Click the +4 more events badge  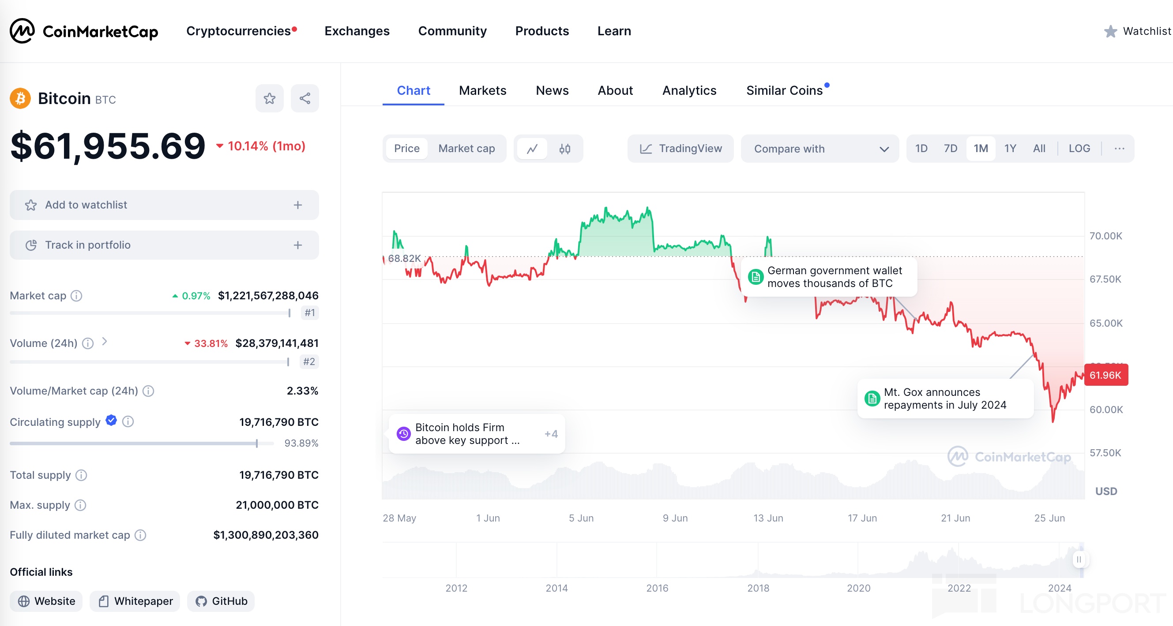550,433
